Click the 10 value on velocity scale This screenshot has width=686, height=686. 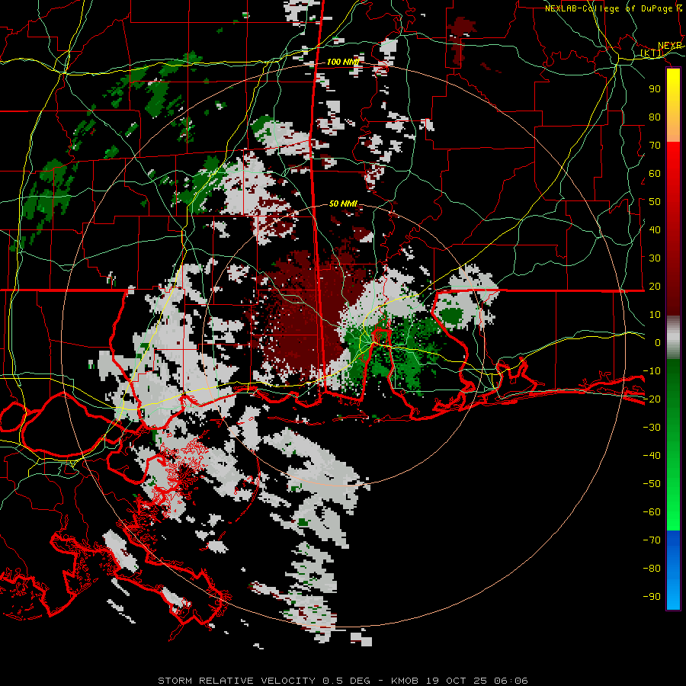[655, 315]
